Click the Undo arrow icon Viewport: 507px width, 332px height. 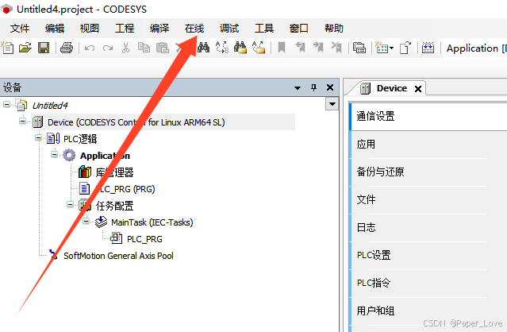(x=90, y=48)
